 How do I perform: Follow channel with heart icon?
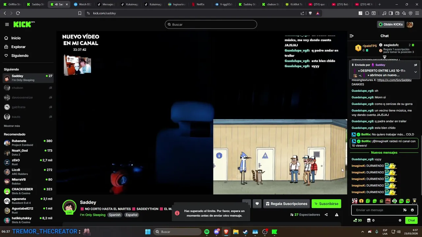tap(257, 204)
